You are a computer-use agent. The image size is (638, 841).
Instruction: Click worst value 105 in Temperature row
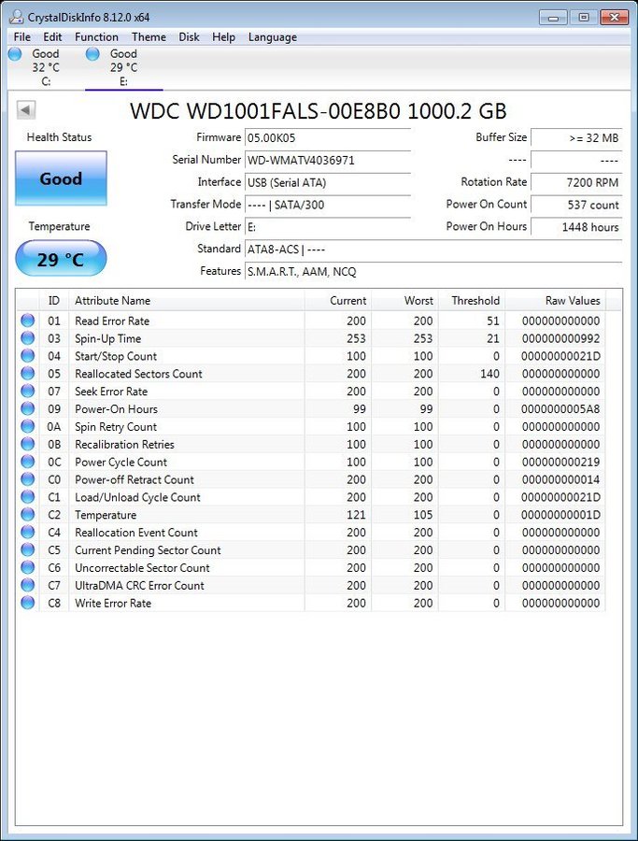(x=423, y=514)
